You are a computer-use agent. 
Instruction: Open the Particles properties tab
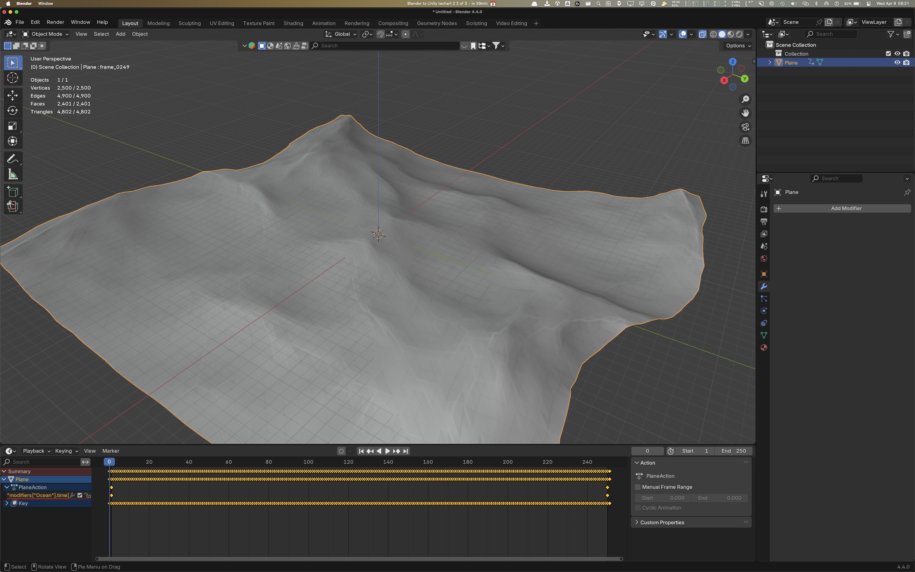coord(764,299)
